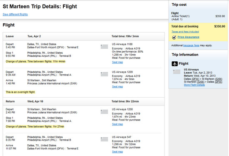This screenshot has width=229, height=156.
Task: Open Seat map for US Airways 547
Action: pos(117,152)
